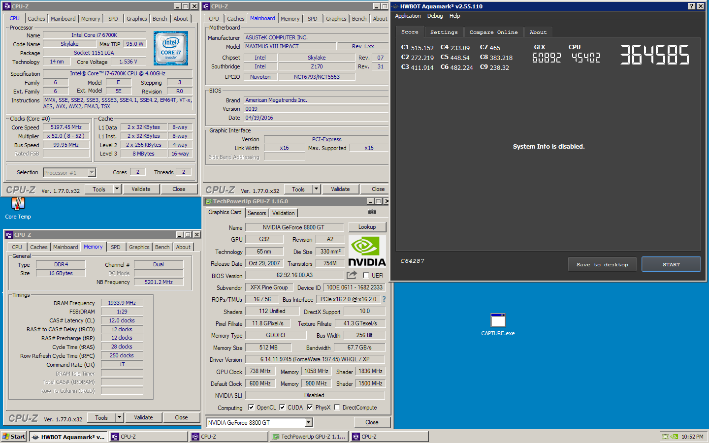Click the NVIDIA green system tray icon
Image resolution: width=709 pixels, height=443 pixels.
(x=674, y=437)
